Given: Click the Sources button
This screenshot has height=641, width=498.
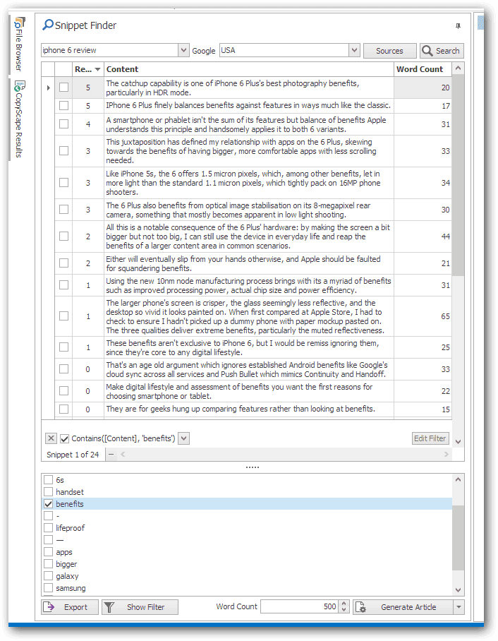Looking at the screenshot, I should (x=389, y=51).
